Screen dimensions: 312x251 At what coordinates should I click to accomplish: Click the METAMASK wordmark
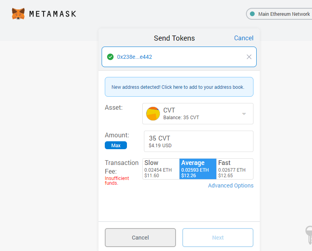[x=53, y=14]
